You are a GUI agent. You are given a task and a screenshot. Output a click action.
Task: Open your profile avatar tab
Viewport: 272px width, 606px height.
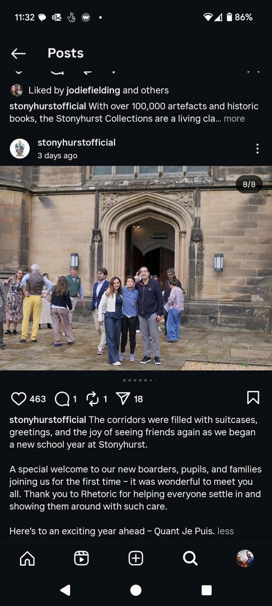click(245, 558)
